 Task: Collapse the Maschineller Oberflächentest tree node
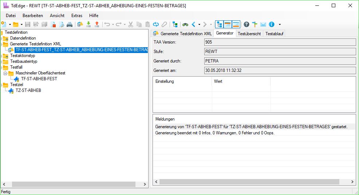click(5, 73)
